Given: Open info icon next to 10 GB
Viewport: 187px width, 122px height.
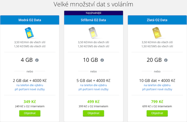Looking at the screenshot, I should coord(102,60).
